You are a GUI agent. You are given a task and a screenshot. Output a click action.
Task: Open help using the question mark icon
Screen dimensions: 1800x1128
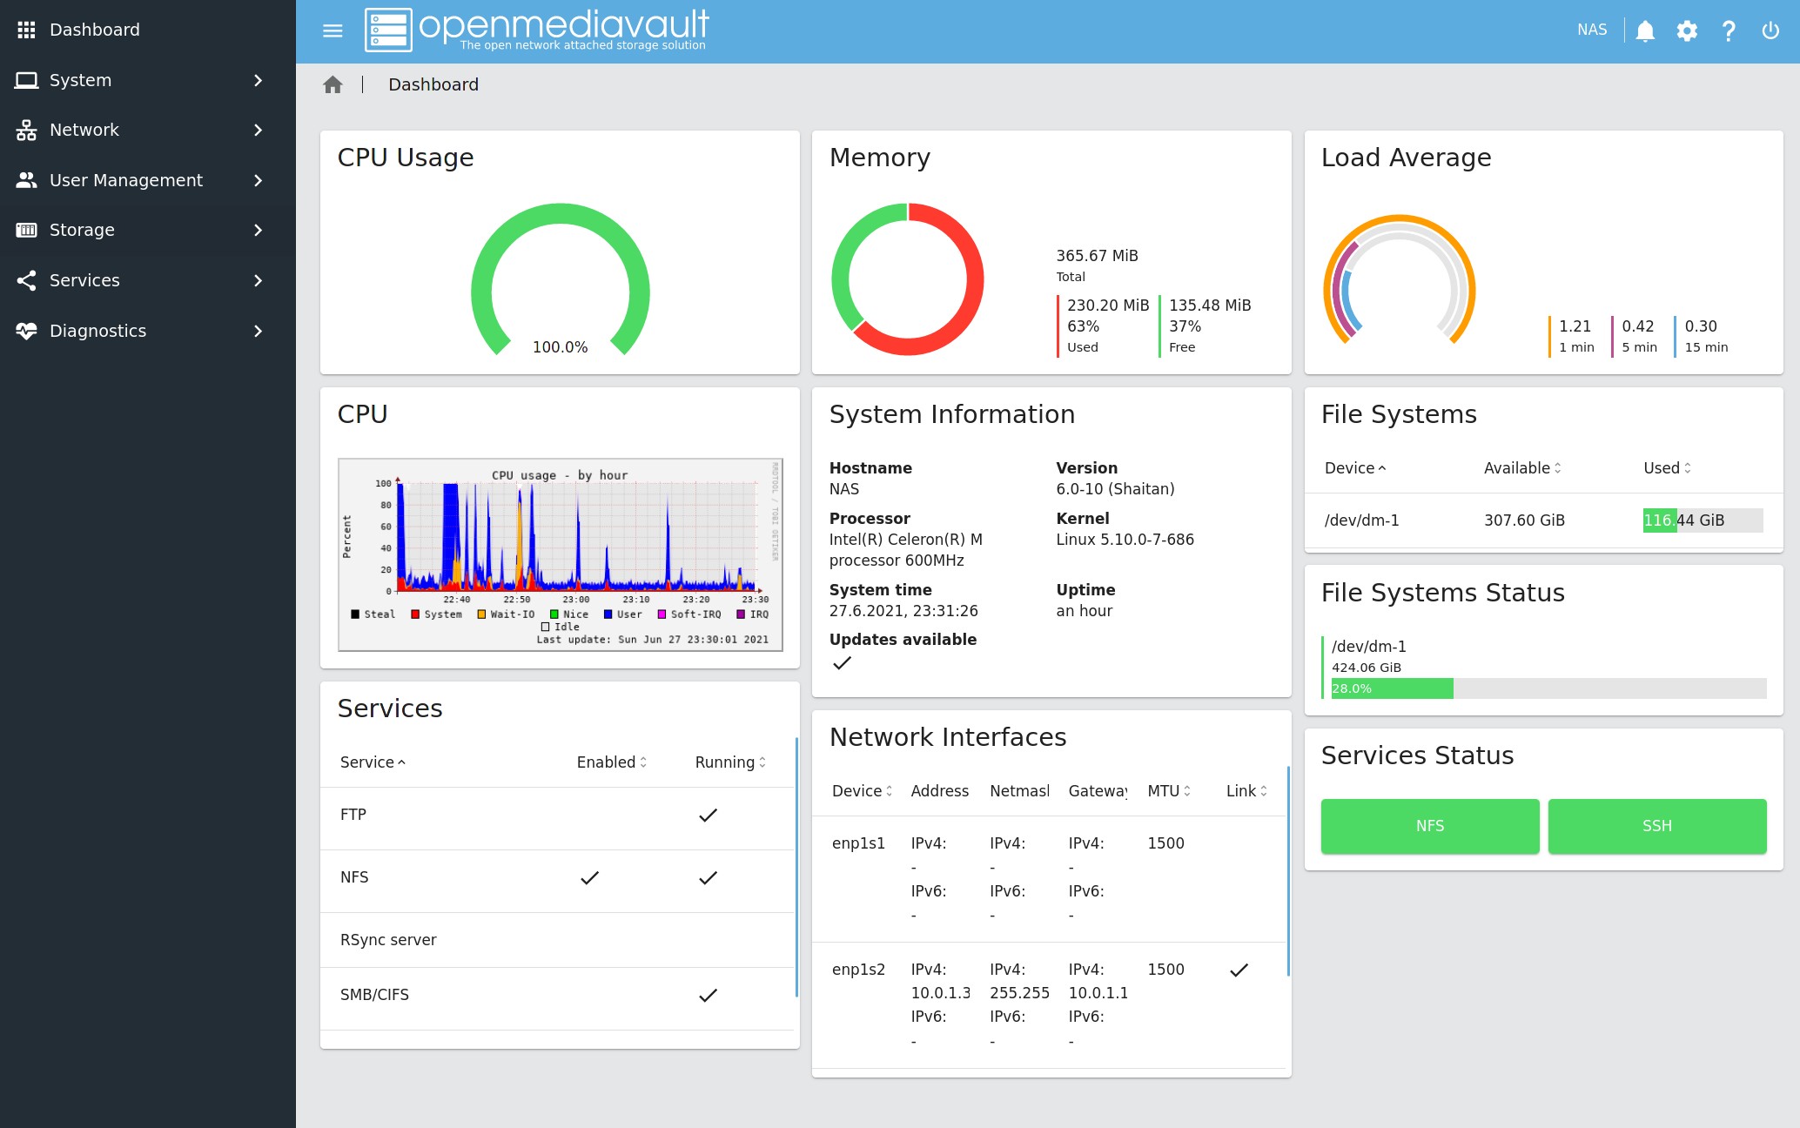[x=1729, y=30]
